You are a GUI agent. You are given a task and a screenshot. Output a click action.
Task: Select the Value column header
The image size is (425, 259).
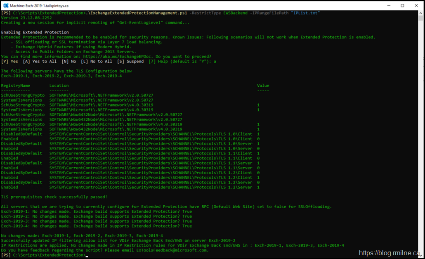[263, 86]
